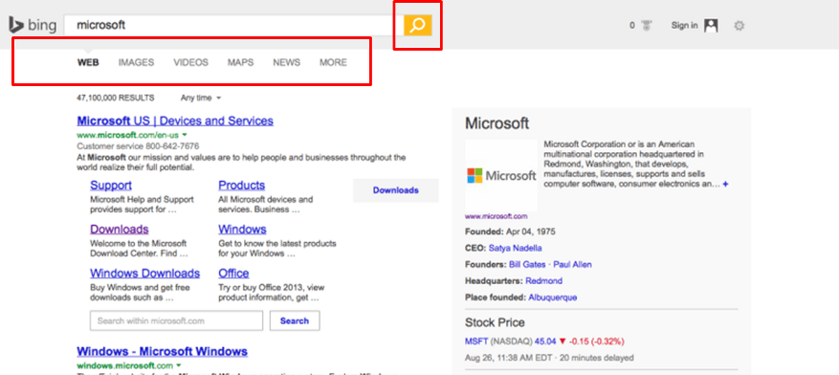Select the WEB tab
The height and width of the screenshot is (375, 839).
88,62
